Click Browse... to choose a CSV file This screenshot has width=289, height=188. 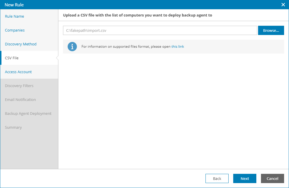click(271, 30)
